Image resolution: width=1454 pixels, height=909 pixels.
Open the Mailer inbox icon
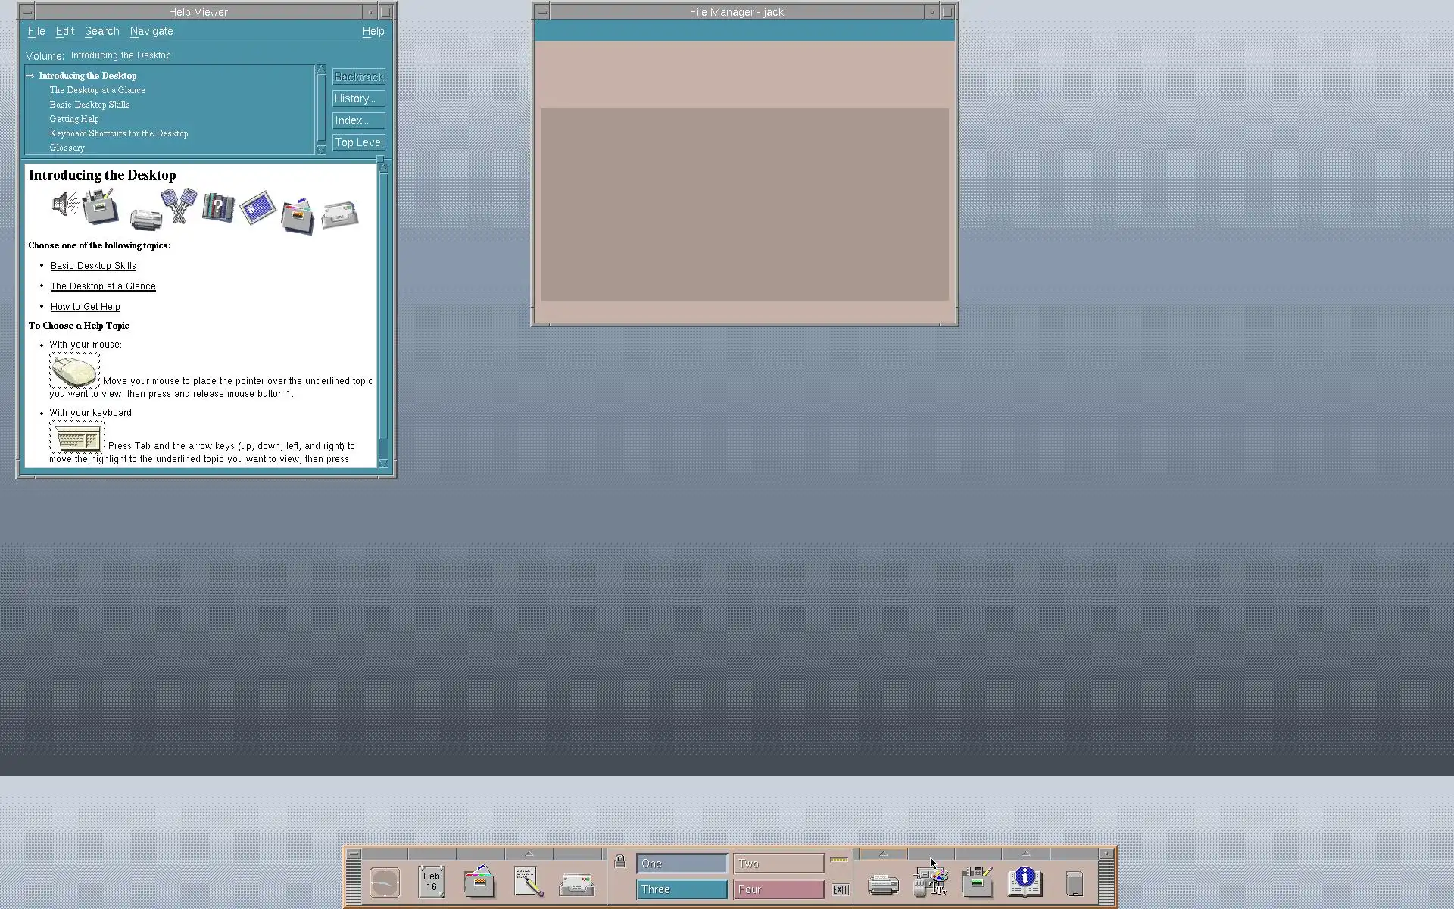pyautogui.click(x=577, y=884)
